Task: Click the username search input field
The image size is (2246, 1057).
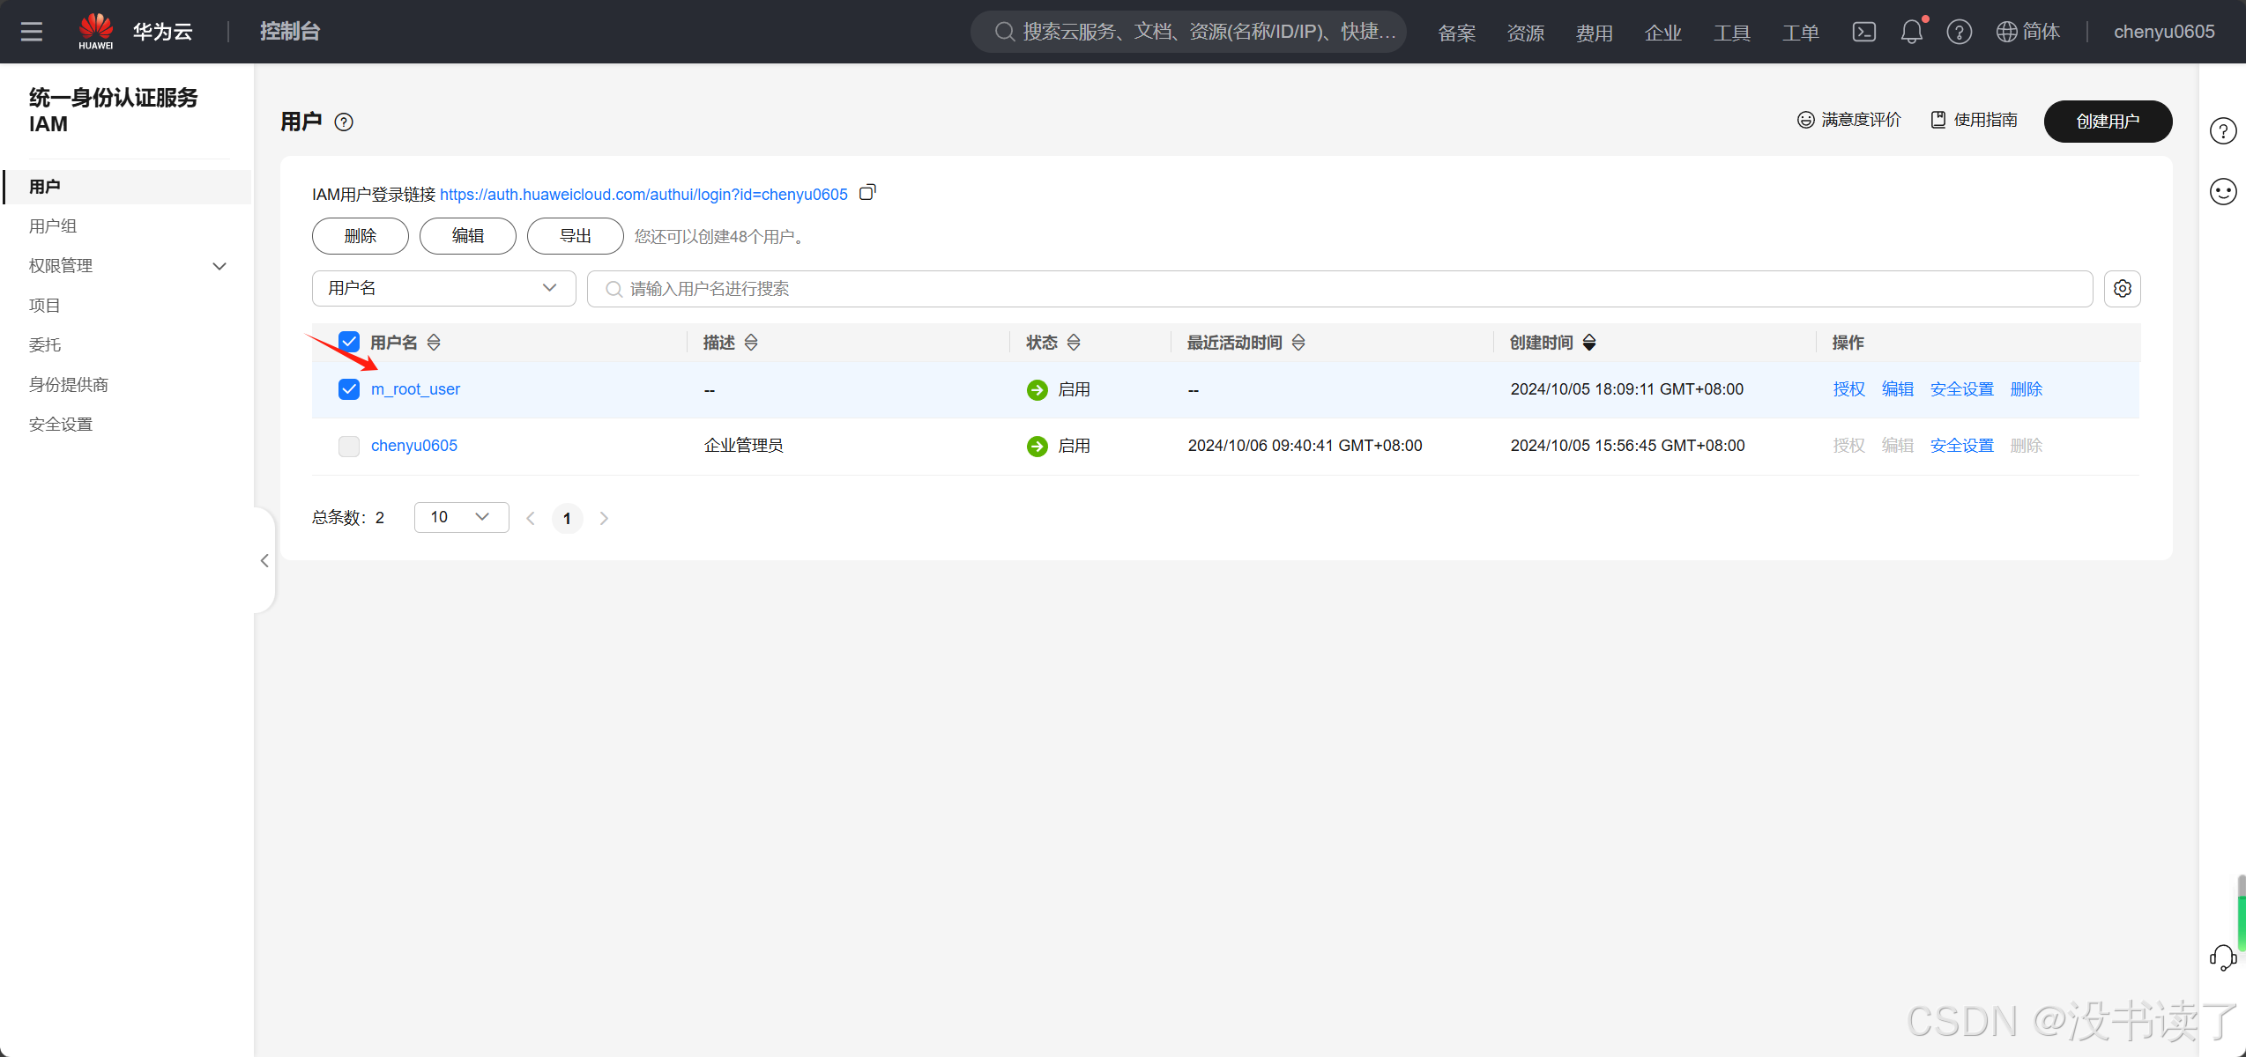Action: pos(1340,289)
